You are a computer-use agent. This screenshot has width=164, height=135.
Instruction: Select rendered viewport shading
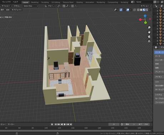click(x=147, y=10)
